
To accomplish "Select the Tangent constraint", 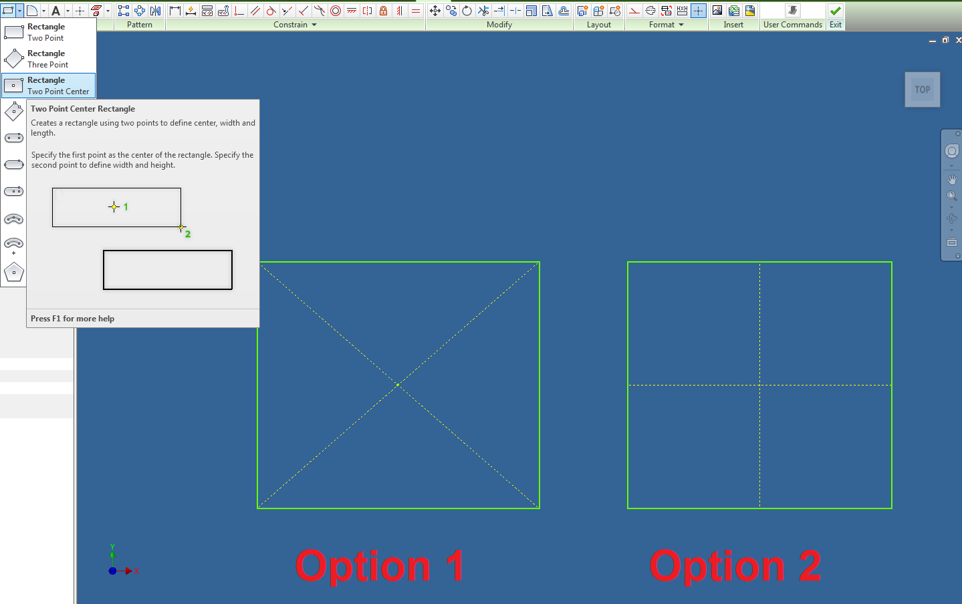I will click(270, 10).
